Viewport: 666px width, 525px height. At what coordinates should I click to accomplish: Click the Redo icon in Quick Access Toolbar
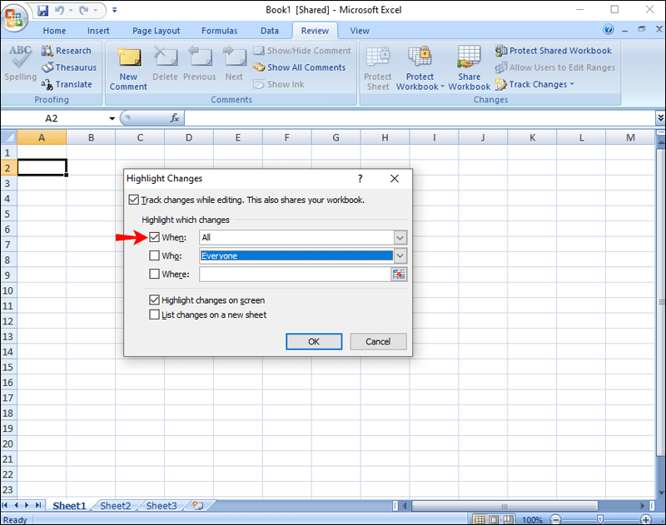pos(84,10)
